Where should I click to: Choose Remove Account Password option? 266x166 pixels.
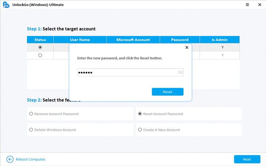tap(31, 114)
